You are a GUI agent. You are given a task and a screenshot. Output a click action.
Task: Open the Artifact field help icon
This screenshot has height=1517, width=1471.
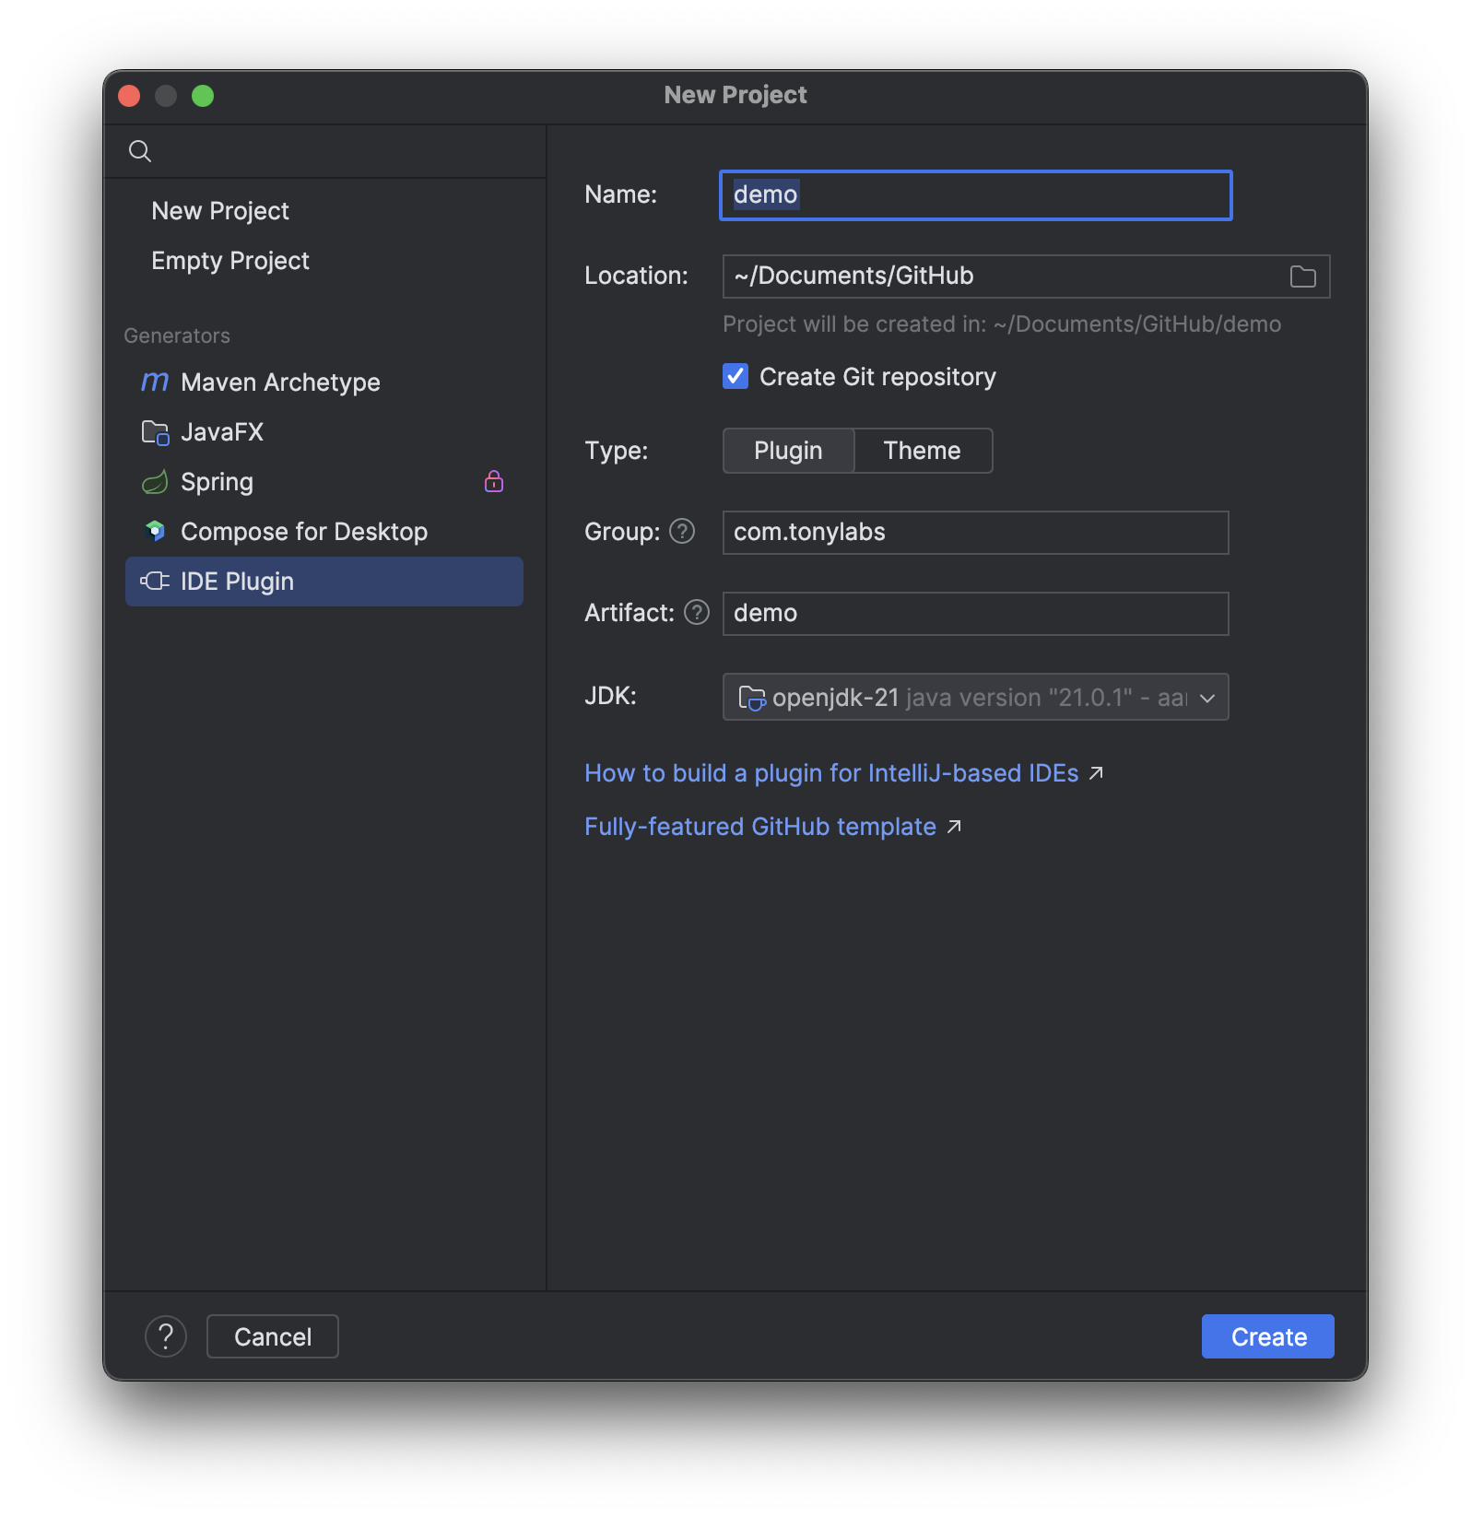(x=697, y=612)
